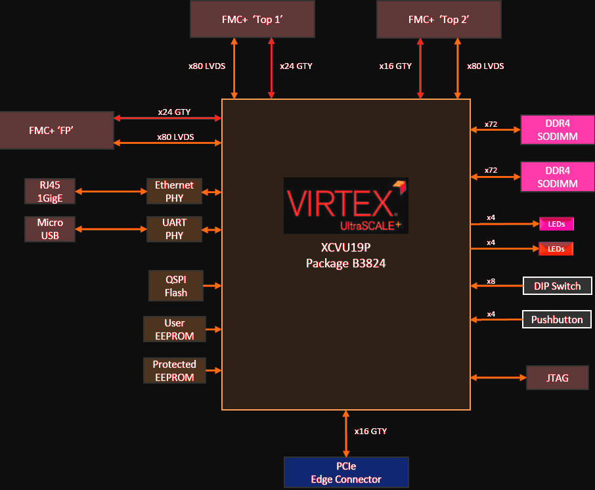Select the DIP Switch block
Screen dimensions: 595x490
click(558, 286)
